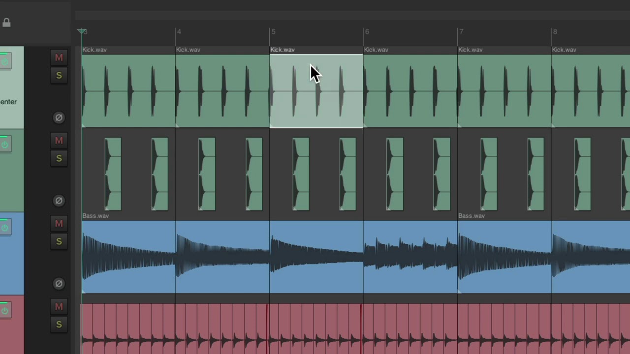The width and height of the screenshot is (630, 354).
Task: Click bar 4 on the timeline ruler
Action: coord(179,31)
